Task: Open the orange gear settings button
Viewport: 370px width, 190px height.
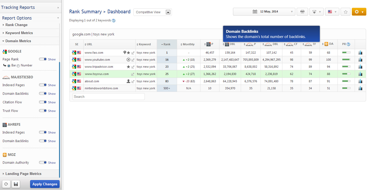Action: pyautogui.click(x=359, y=12)
